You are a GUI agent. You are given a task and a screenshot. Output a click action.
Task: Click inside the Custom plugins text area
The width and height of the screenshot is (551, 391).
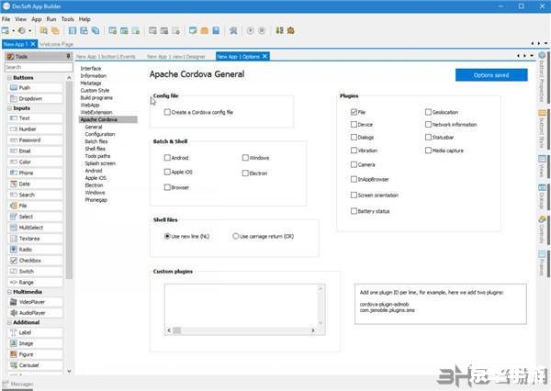click(x=241, y=306)
